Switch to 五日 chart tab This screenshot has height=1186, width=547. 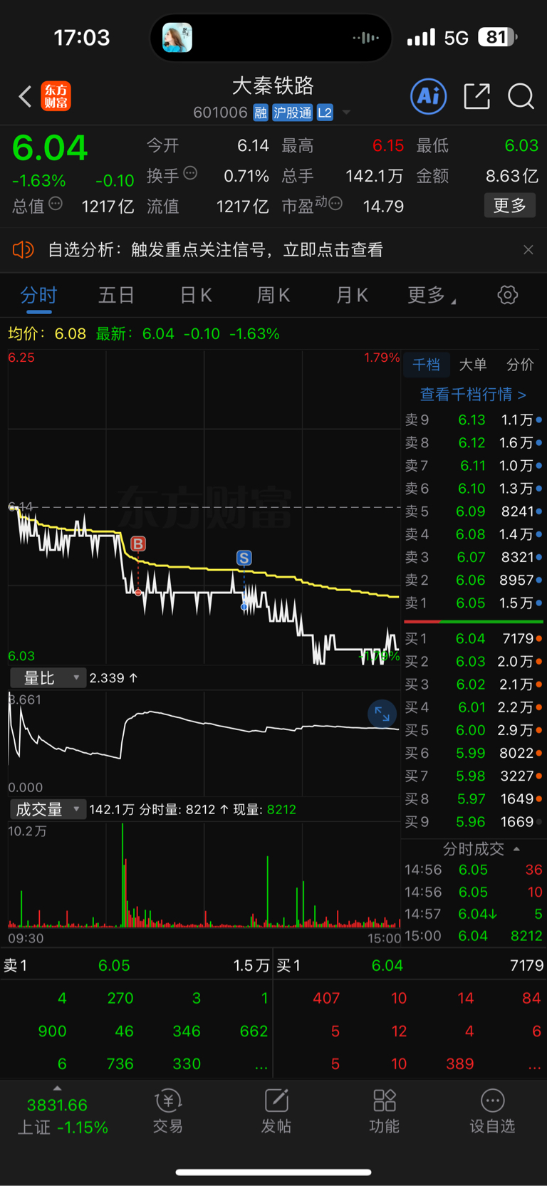[x=117, y=295]
